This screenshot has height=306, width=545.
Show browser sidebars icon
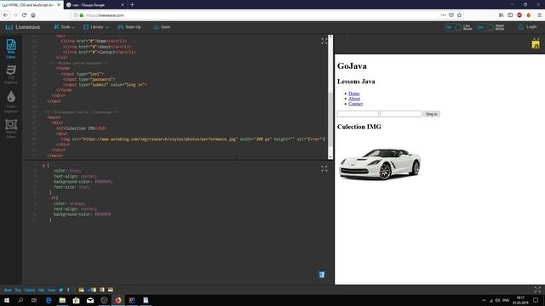point(510,15)
